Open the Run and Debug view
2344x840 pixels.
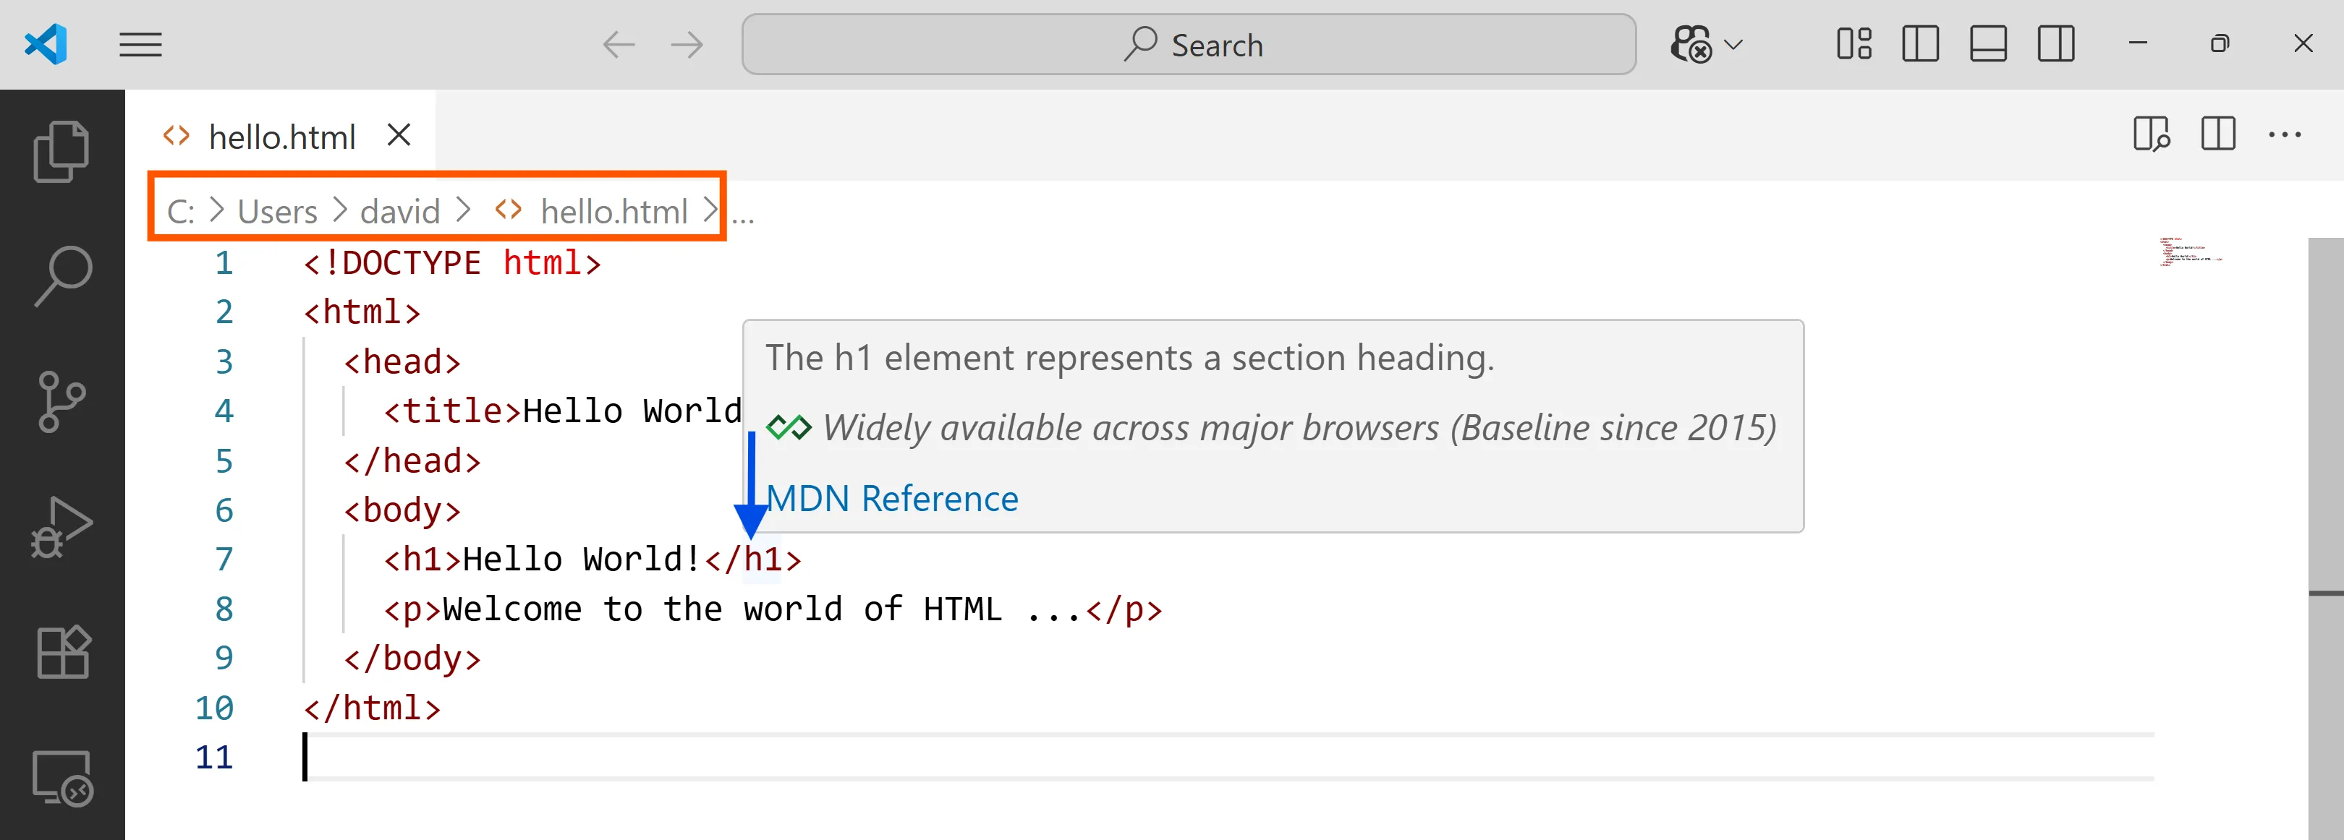click(61, 526)
